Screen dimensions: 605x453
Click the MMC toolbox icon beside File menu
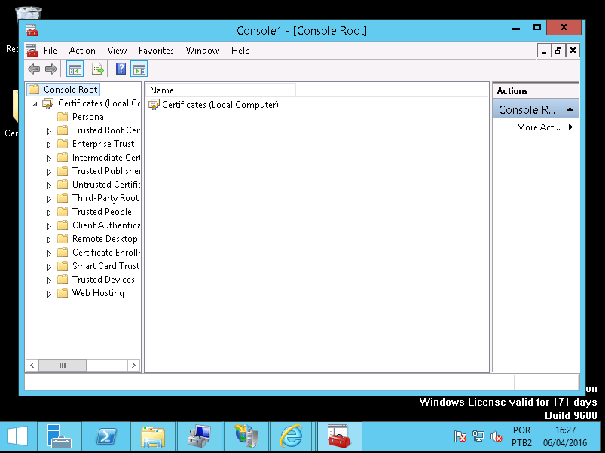coord(32,51)
